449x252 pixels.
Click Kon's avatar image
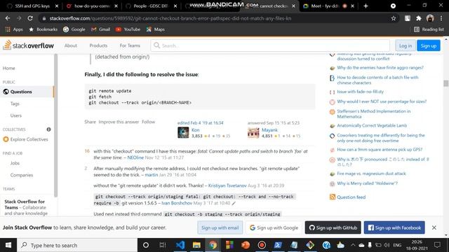pos(183,133)
